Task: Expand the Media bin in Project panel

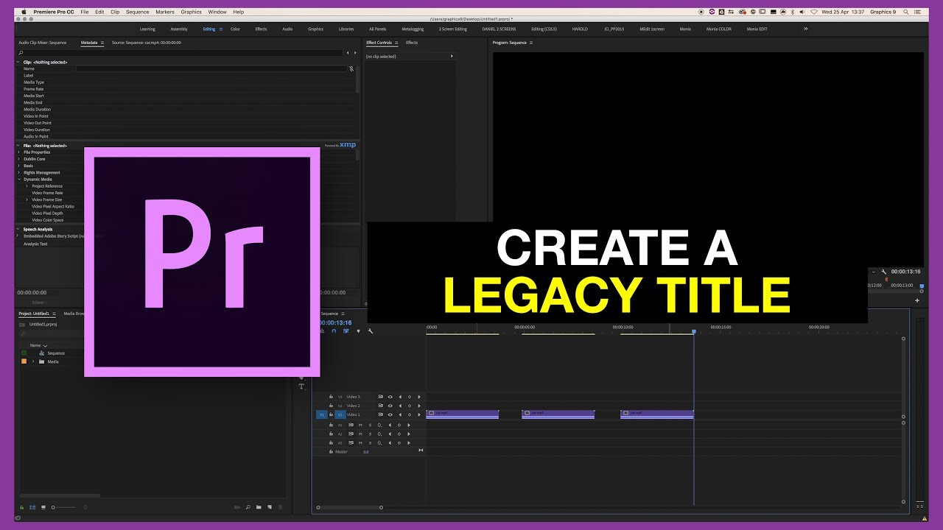Action: pyautogui.click(x=32, y=361)
